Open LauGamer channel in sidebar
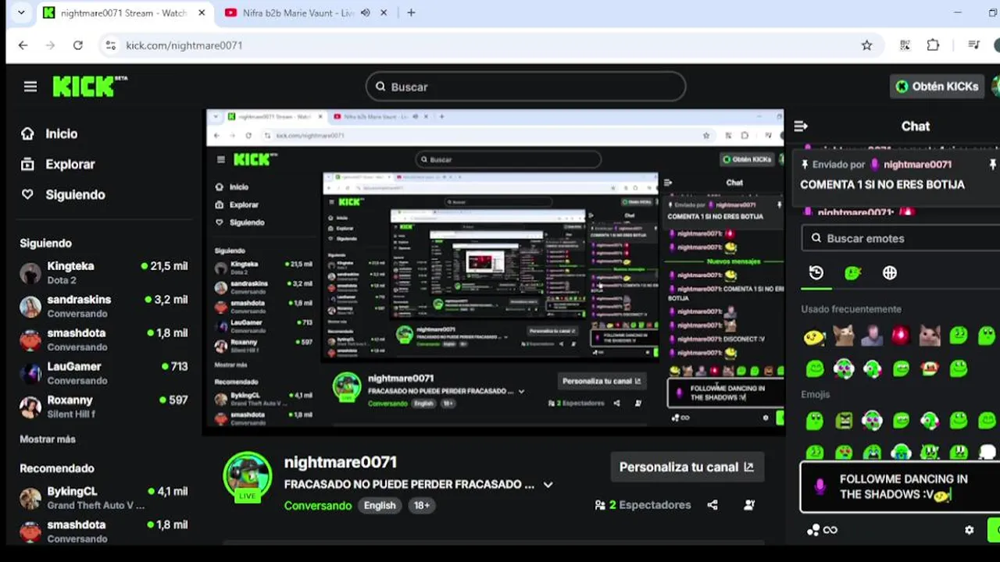 pyautogui.click(x=104, y=373)
